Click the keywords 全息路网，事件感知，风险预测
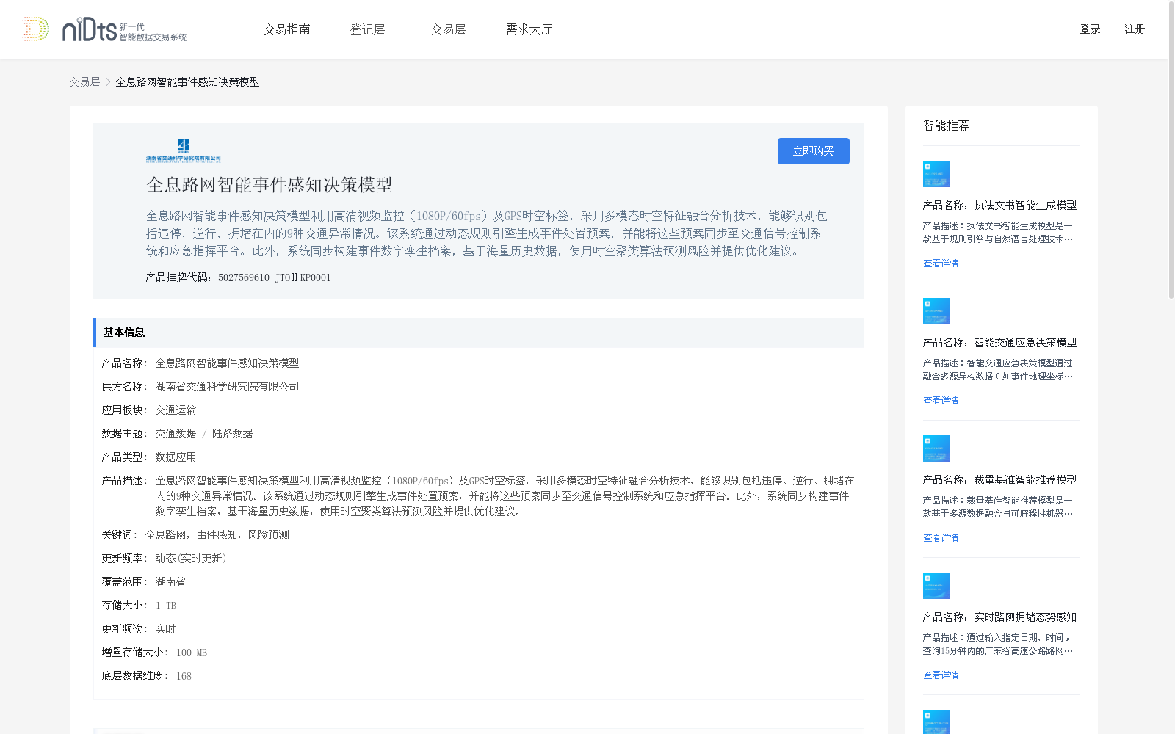 coord(217,535)
